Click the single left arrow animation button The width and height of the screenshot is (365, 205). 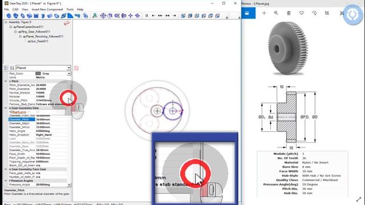click(x=153, y=16)
